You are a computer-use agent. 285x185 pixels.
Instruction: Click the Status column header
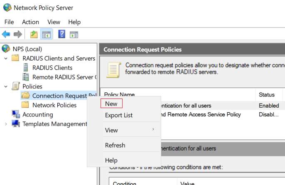[267, 95]
